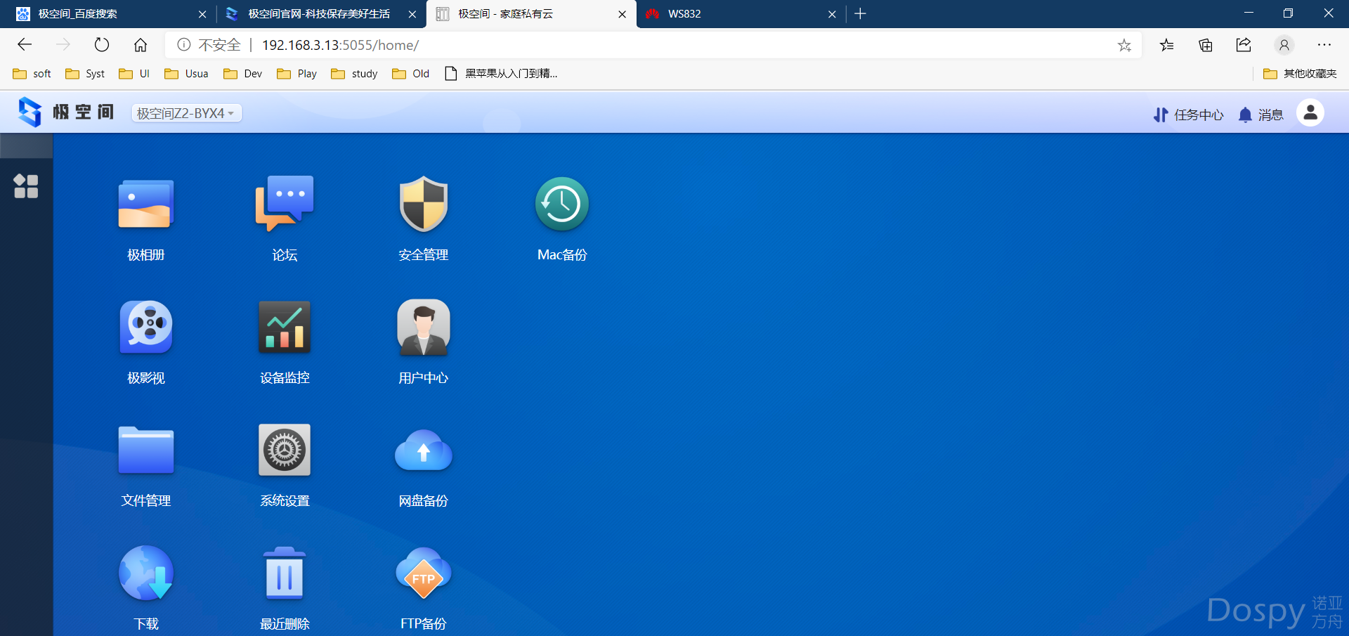1349x636 pixels.
Task: Open the 黑苹果从入门到精 bookmark
Action: [x=501, y=74]
